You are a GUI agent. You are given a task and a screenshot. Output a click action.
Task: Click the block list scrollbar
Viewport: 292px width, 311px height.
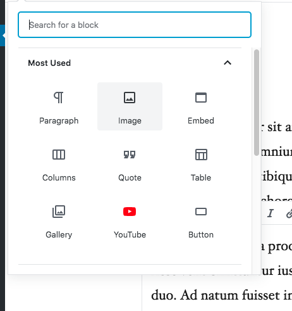coord(257,103)
